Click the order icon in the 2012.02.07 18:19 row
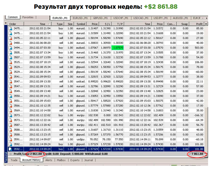The width and height of the screenshot is (216, 169). point(10,62)
